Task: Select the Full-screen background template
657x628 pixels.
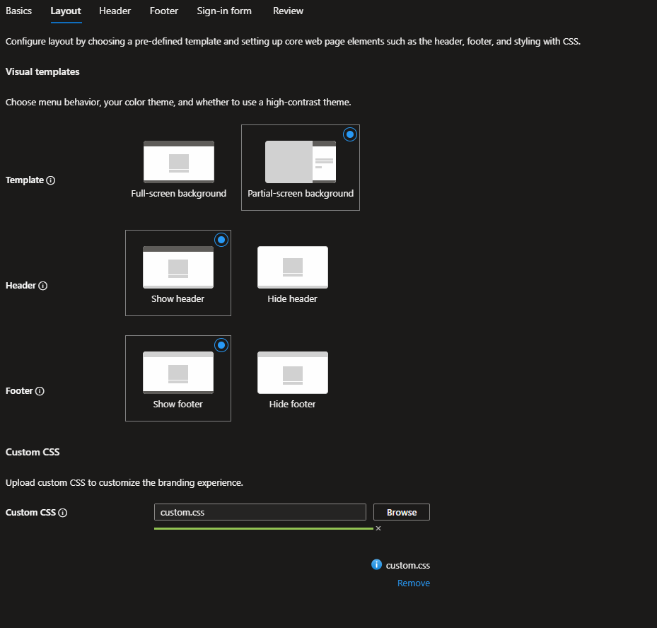Action: coord(178,168)
